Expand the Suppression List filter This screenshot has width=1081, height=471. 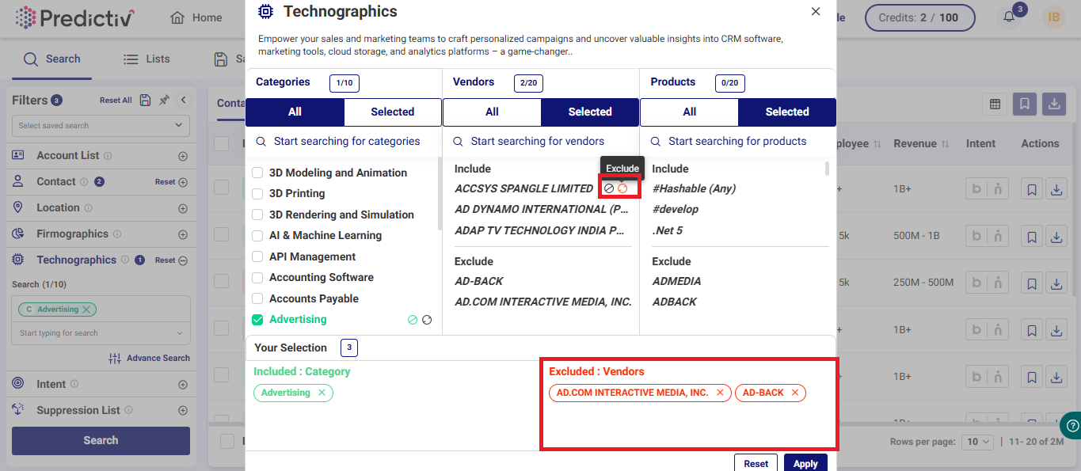[x=183, y=411]
